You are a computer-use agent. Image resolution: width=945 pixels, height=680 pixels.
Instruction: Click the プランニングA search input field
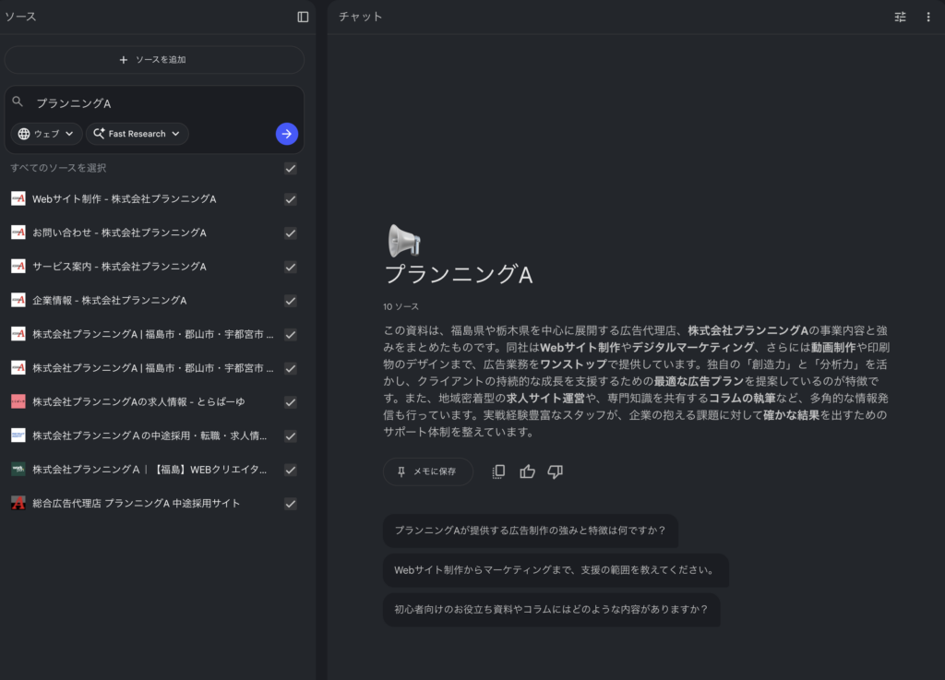coord(157,103)
